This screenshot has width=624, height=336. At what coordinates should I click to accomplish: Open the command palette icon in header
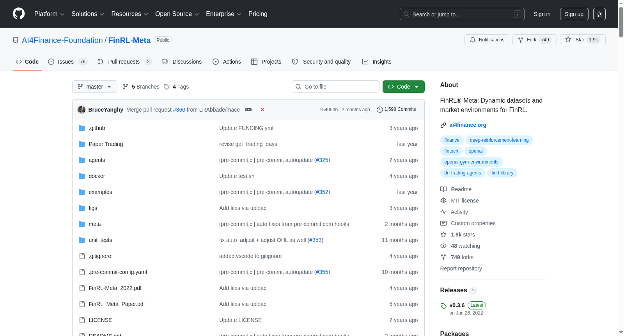click(x=599, y=14)
